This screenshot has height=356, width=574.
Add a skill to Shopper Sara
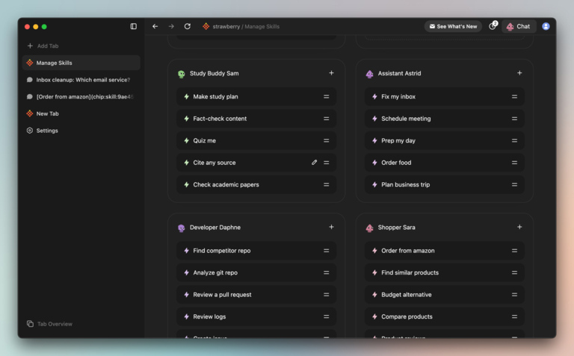(x=519, y=227)
